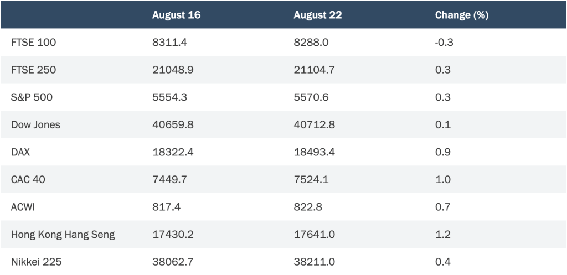Select the ACWI August 22 value 822.8
This screenshot has width=567, height=275.
308,207
